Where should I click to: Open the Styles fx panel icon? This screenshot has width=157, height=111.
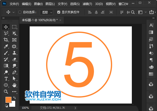pos(151,40)
